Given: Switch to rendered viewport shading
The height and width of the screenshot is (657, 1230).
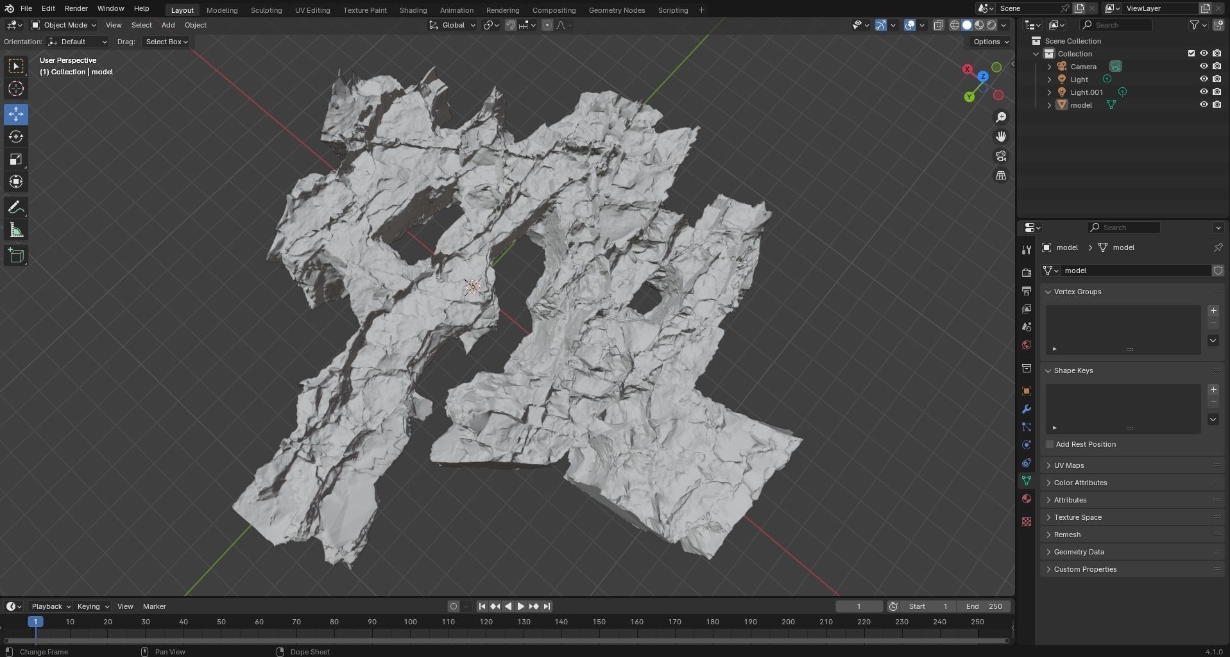Looking at the screenshot, I should pyautogui.click(x=991, y=25).
